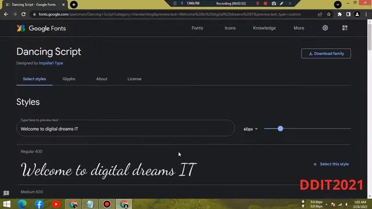Click the browser forward arrow

point(15,14)
